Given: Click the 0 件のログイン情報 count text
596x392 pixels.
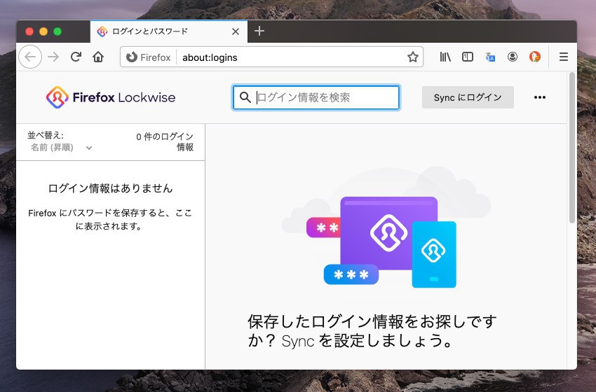Looking at the screenshot, I should point(165,141).
